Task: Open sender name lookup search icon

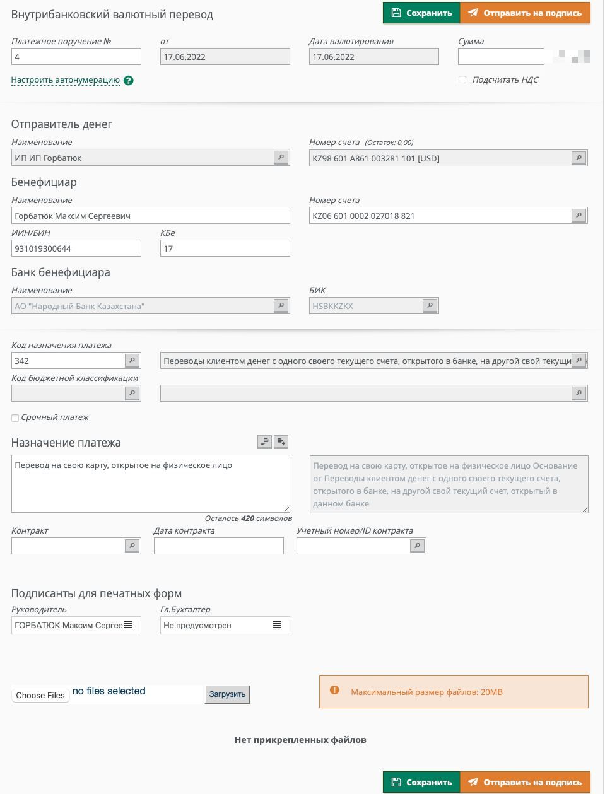Action: coord(281,158)
